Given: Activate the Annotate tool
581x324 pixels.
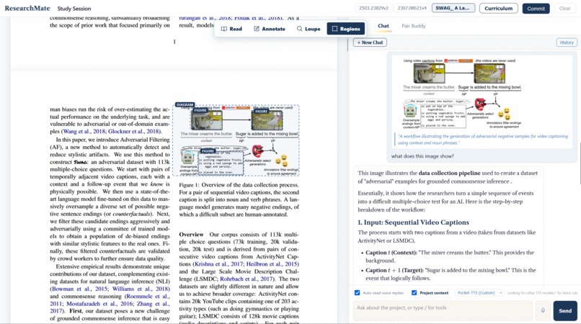Looking at the screenshot, I should coord(270,29).
